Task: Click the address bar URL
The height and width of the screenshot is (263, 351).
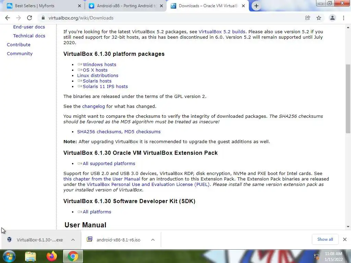Action: (81, 18)
